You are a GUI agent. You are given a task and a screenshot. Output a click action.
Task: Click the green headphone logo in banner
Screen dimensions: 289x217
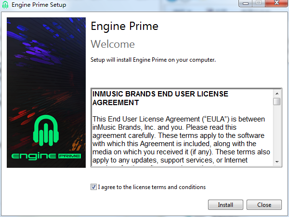46,130
